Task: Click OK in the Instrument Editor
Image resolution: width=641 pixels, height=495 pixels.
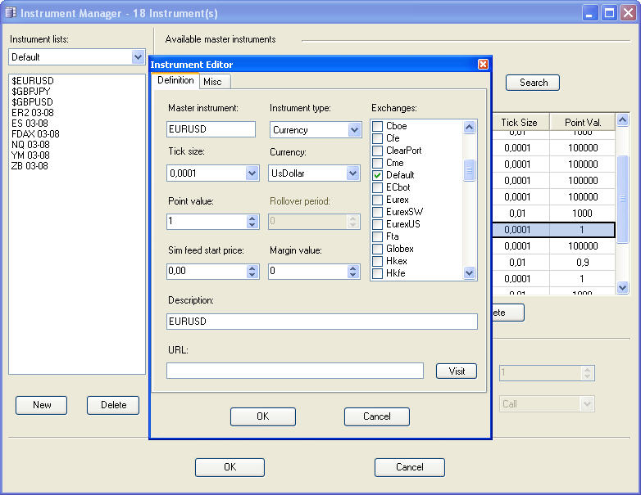Action: (x=262, y=416)
